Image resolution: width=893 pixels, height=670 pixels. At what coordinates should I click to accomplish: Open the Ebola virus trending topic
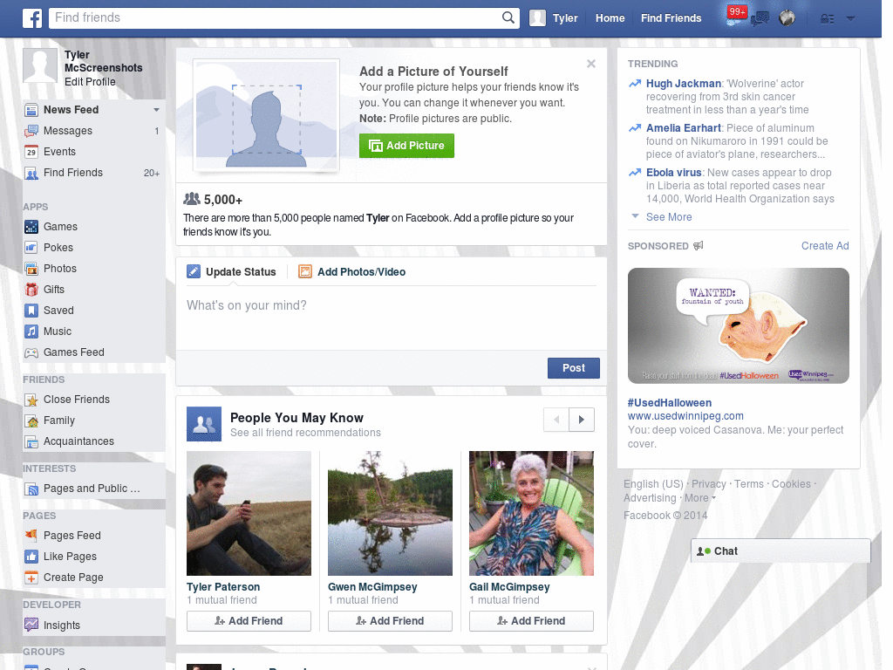click(674, 173)
